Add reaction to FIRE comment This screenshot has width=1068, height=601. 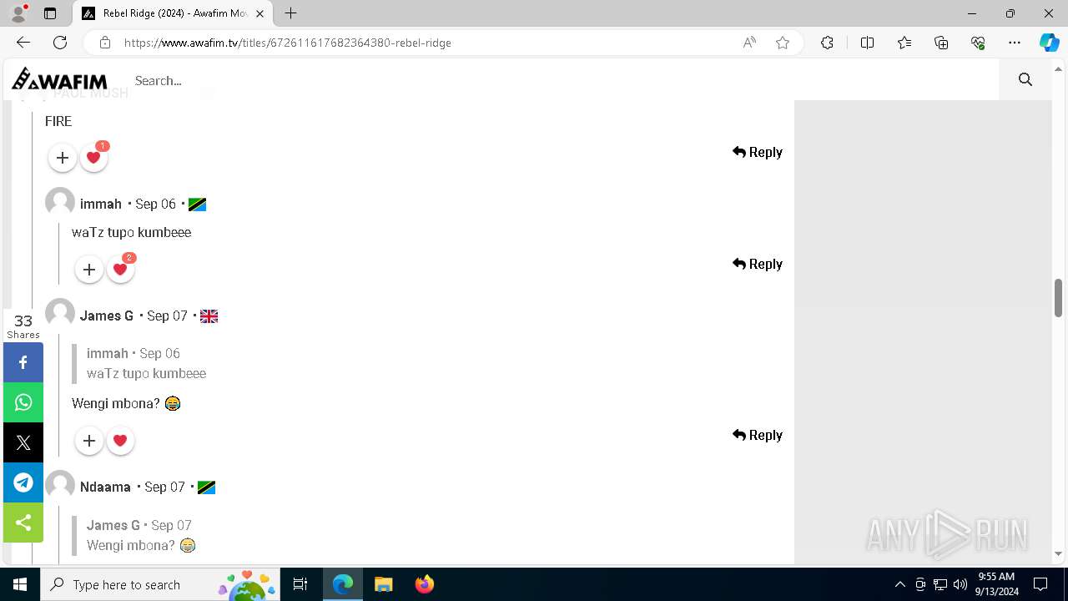tap(63, 158)
